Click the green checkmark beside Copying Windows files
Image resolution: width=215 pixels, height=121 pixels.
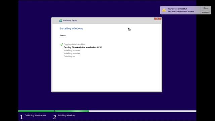pyautogui.click(x=61, y=44)
